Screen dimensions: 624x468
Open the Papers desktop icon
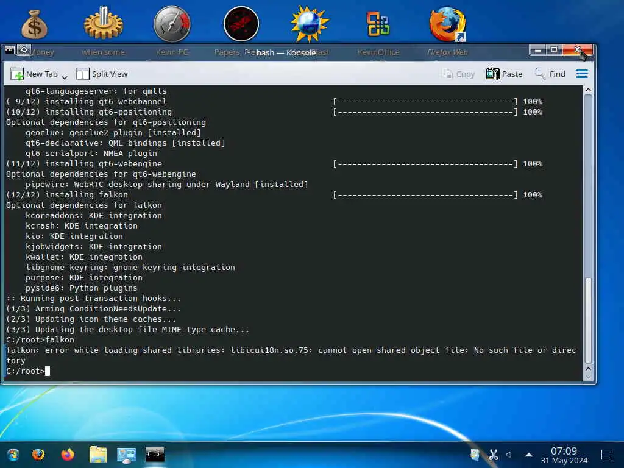pyautogui.click(x=241, y=24)
